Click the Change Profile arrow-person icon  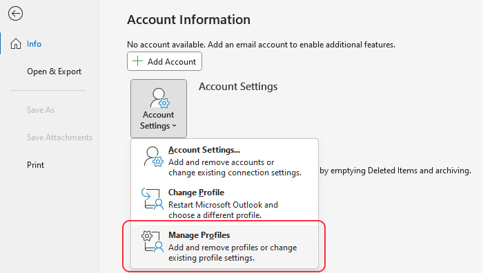(x=152, y=199)
